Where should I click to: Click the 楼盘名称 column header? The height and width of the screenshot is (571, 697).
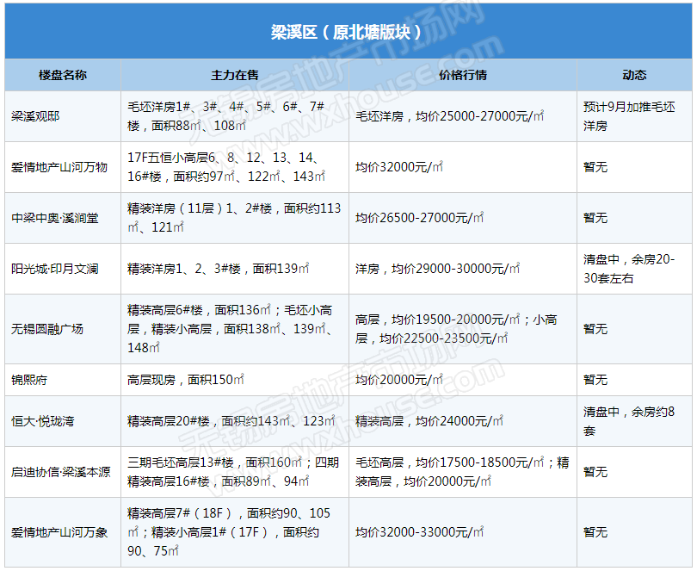click(x=63, y=75)
